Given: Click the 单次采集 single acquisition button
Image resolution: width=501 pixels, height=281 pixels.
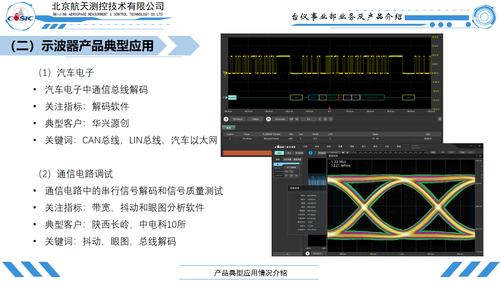Looking at the screenshot, I should point(299,153).
